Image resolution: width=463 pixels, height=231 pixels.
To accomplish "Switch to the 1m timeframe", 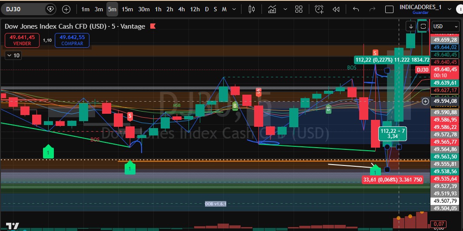I will click(85, 10).
